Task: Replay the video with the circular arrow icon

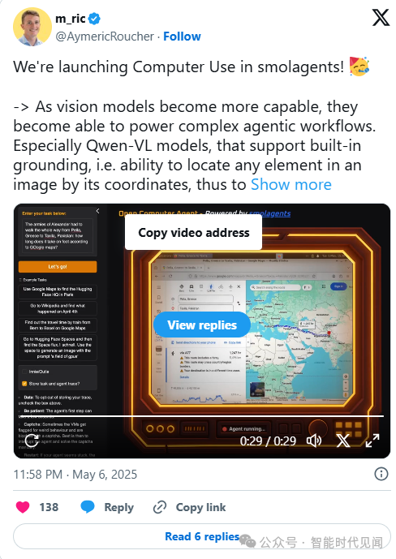Action: [x=32, y=441]
